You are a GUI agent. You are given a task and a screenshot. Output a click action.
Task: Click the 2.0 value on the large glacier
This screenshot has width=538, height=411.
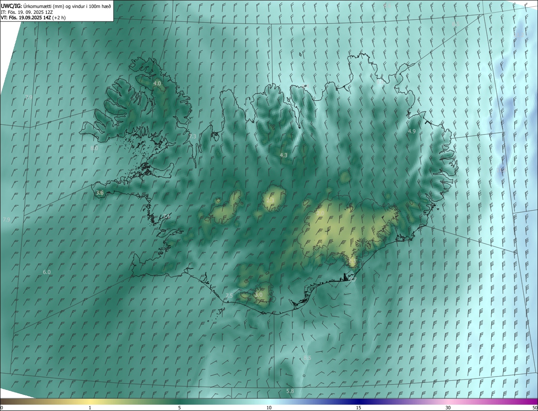320,213
